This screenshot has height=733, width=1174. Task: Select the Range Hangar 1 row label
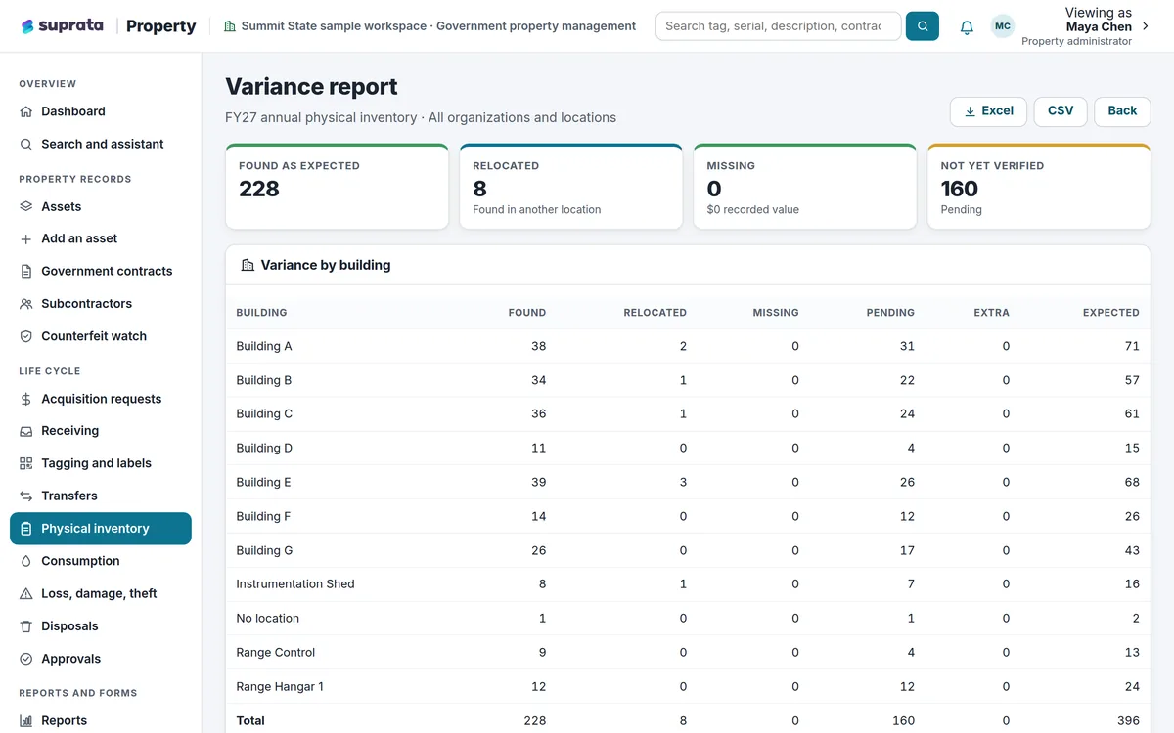(x=280, y=686)
